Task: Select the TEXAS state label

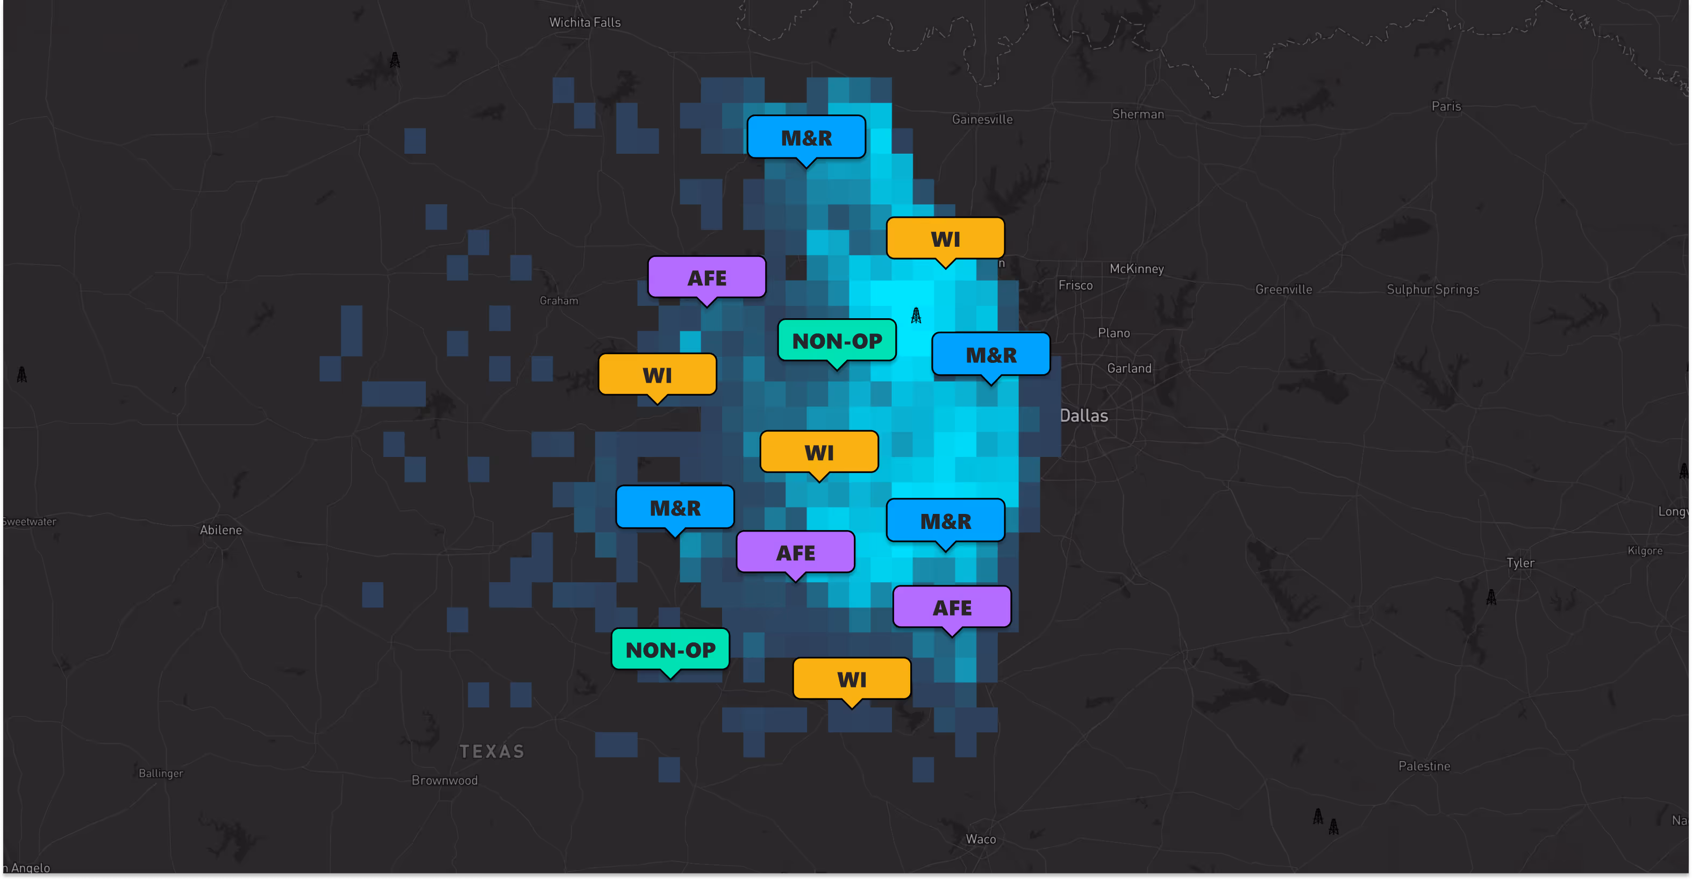Action: (492, 752)
